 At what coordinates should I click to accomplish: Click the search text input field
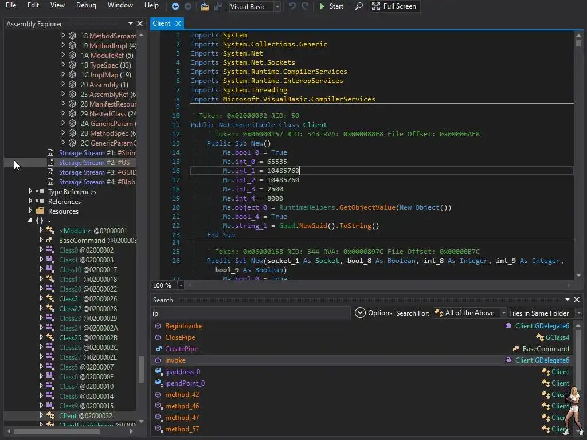point(250,313)
